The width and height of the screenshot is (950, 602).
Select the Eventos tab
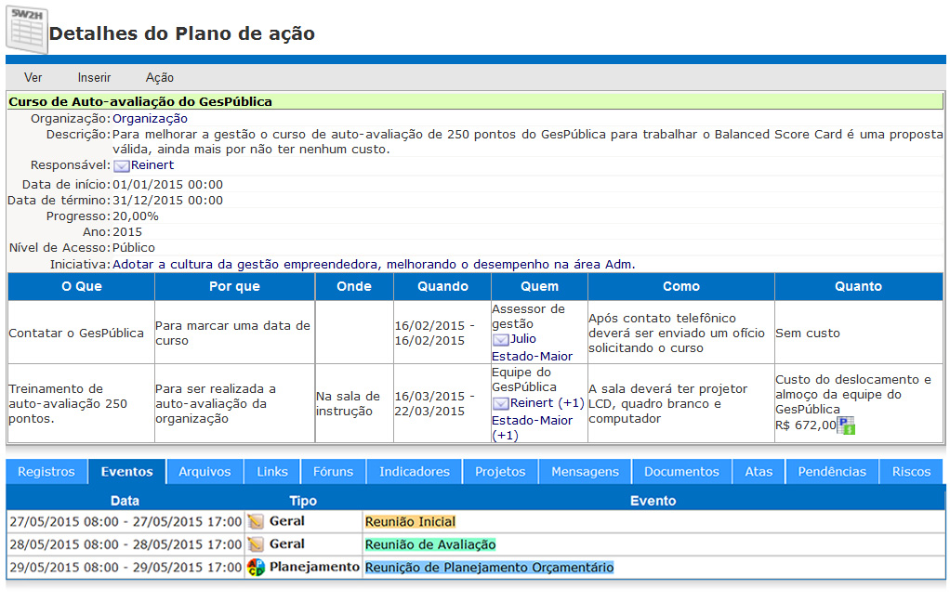[126, 472]
